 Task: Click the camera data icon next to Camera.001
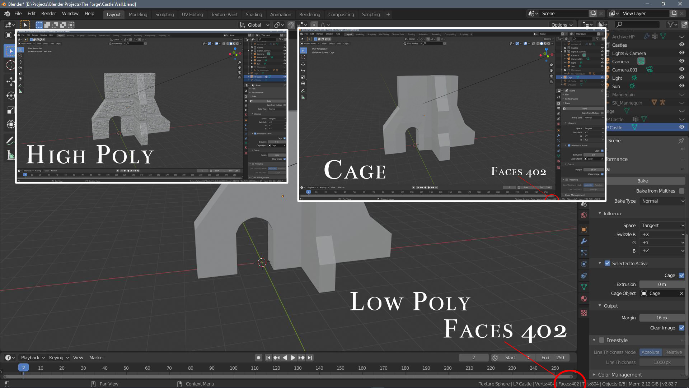tap(650, 69)
